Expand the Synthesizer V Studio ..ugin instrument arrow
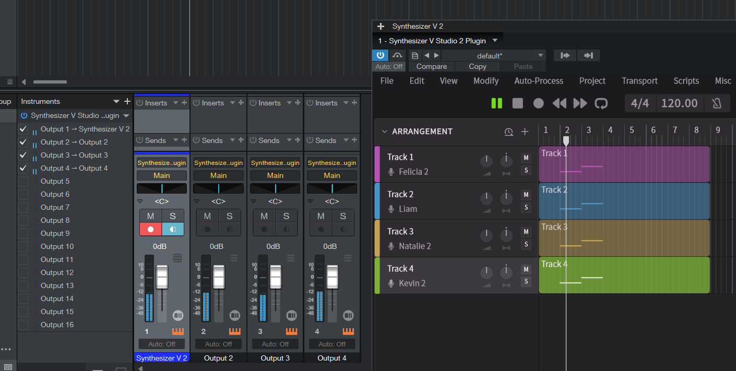Image resolution: width=736 pixels, height=371 pixels. 126,116
